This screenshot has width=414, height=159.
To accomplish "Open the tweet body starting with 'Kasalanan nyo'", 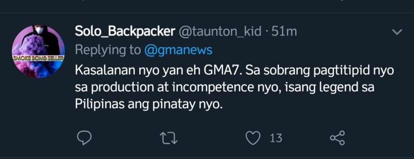I will point(234,88).
